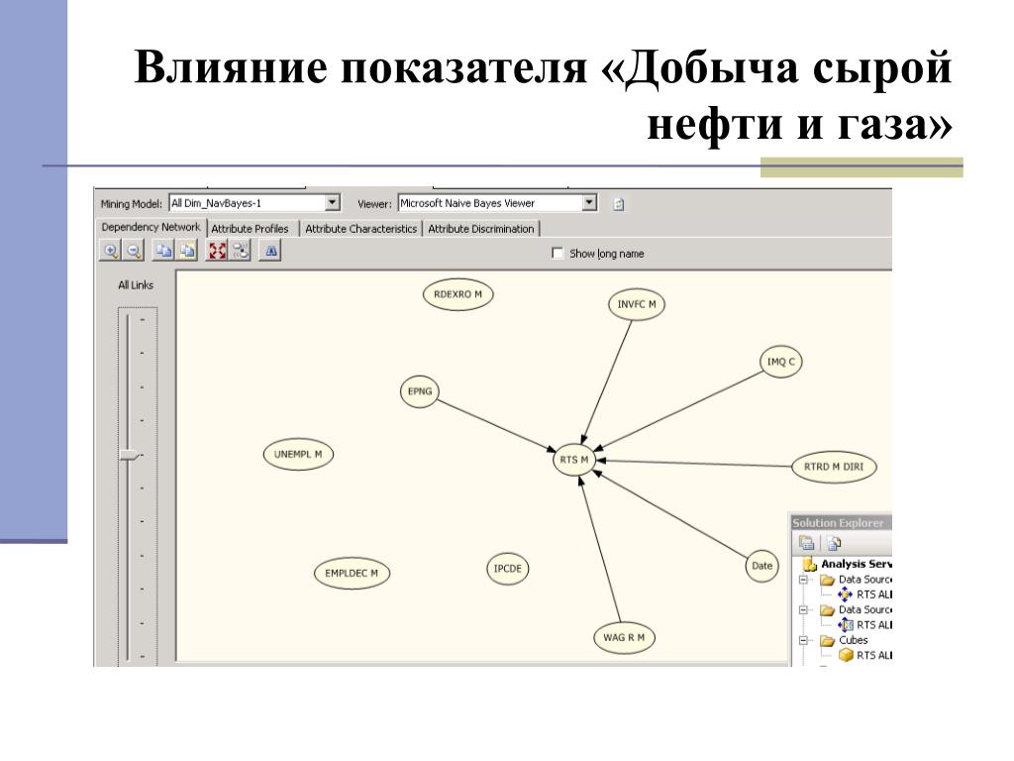Click the RTS ALL data source view icon
The image size is (1014, 761).
846,625
